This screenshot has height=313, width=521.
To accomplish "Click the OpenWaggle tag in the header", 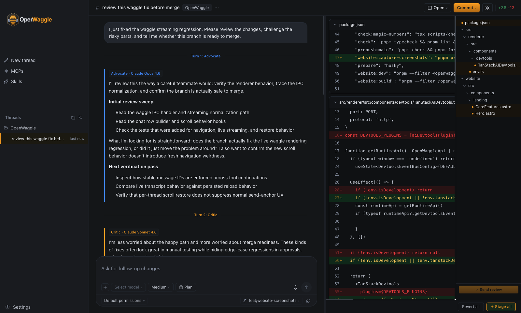I will 197,8.
